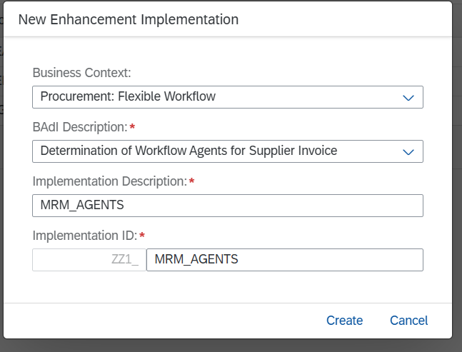
Task: Confirm with the Create button
Action: pos(344,321)
